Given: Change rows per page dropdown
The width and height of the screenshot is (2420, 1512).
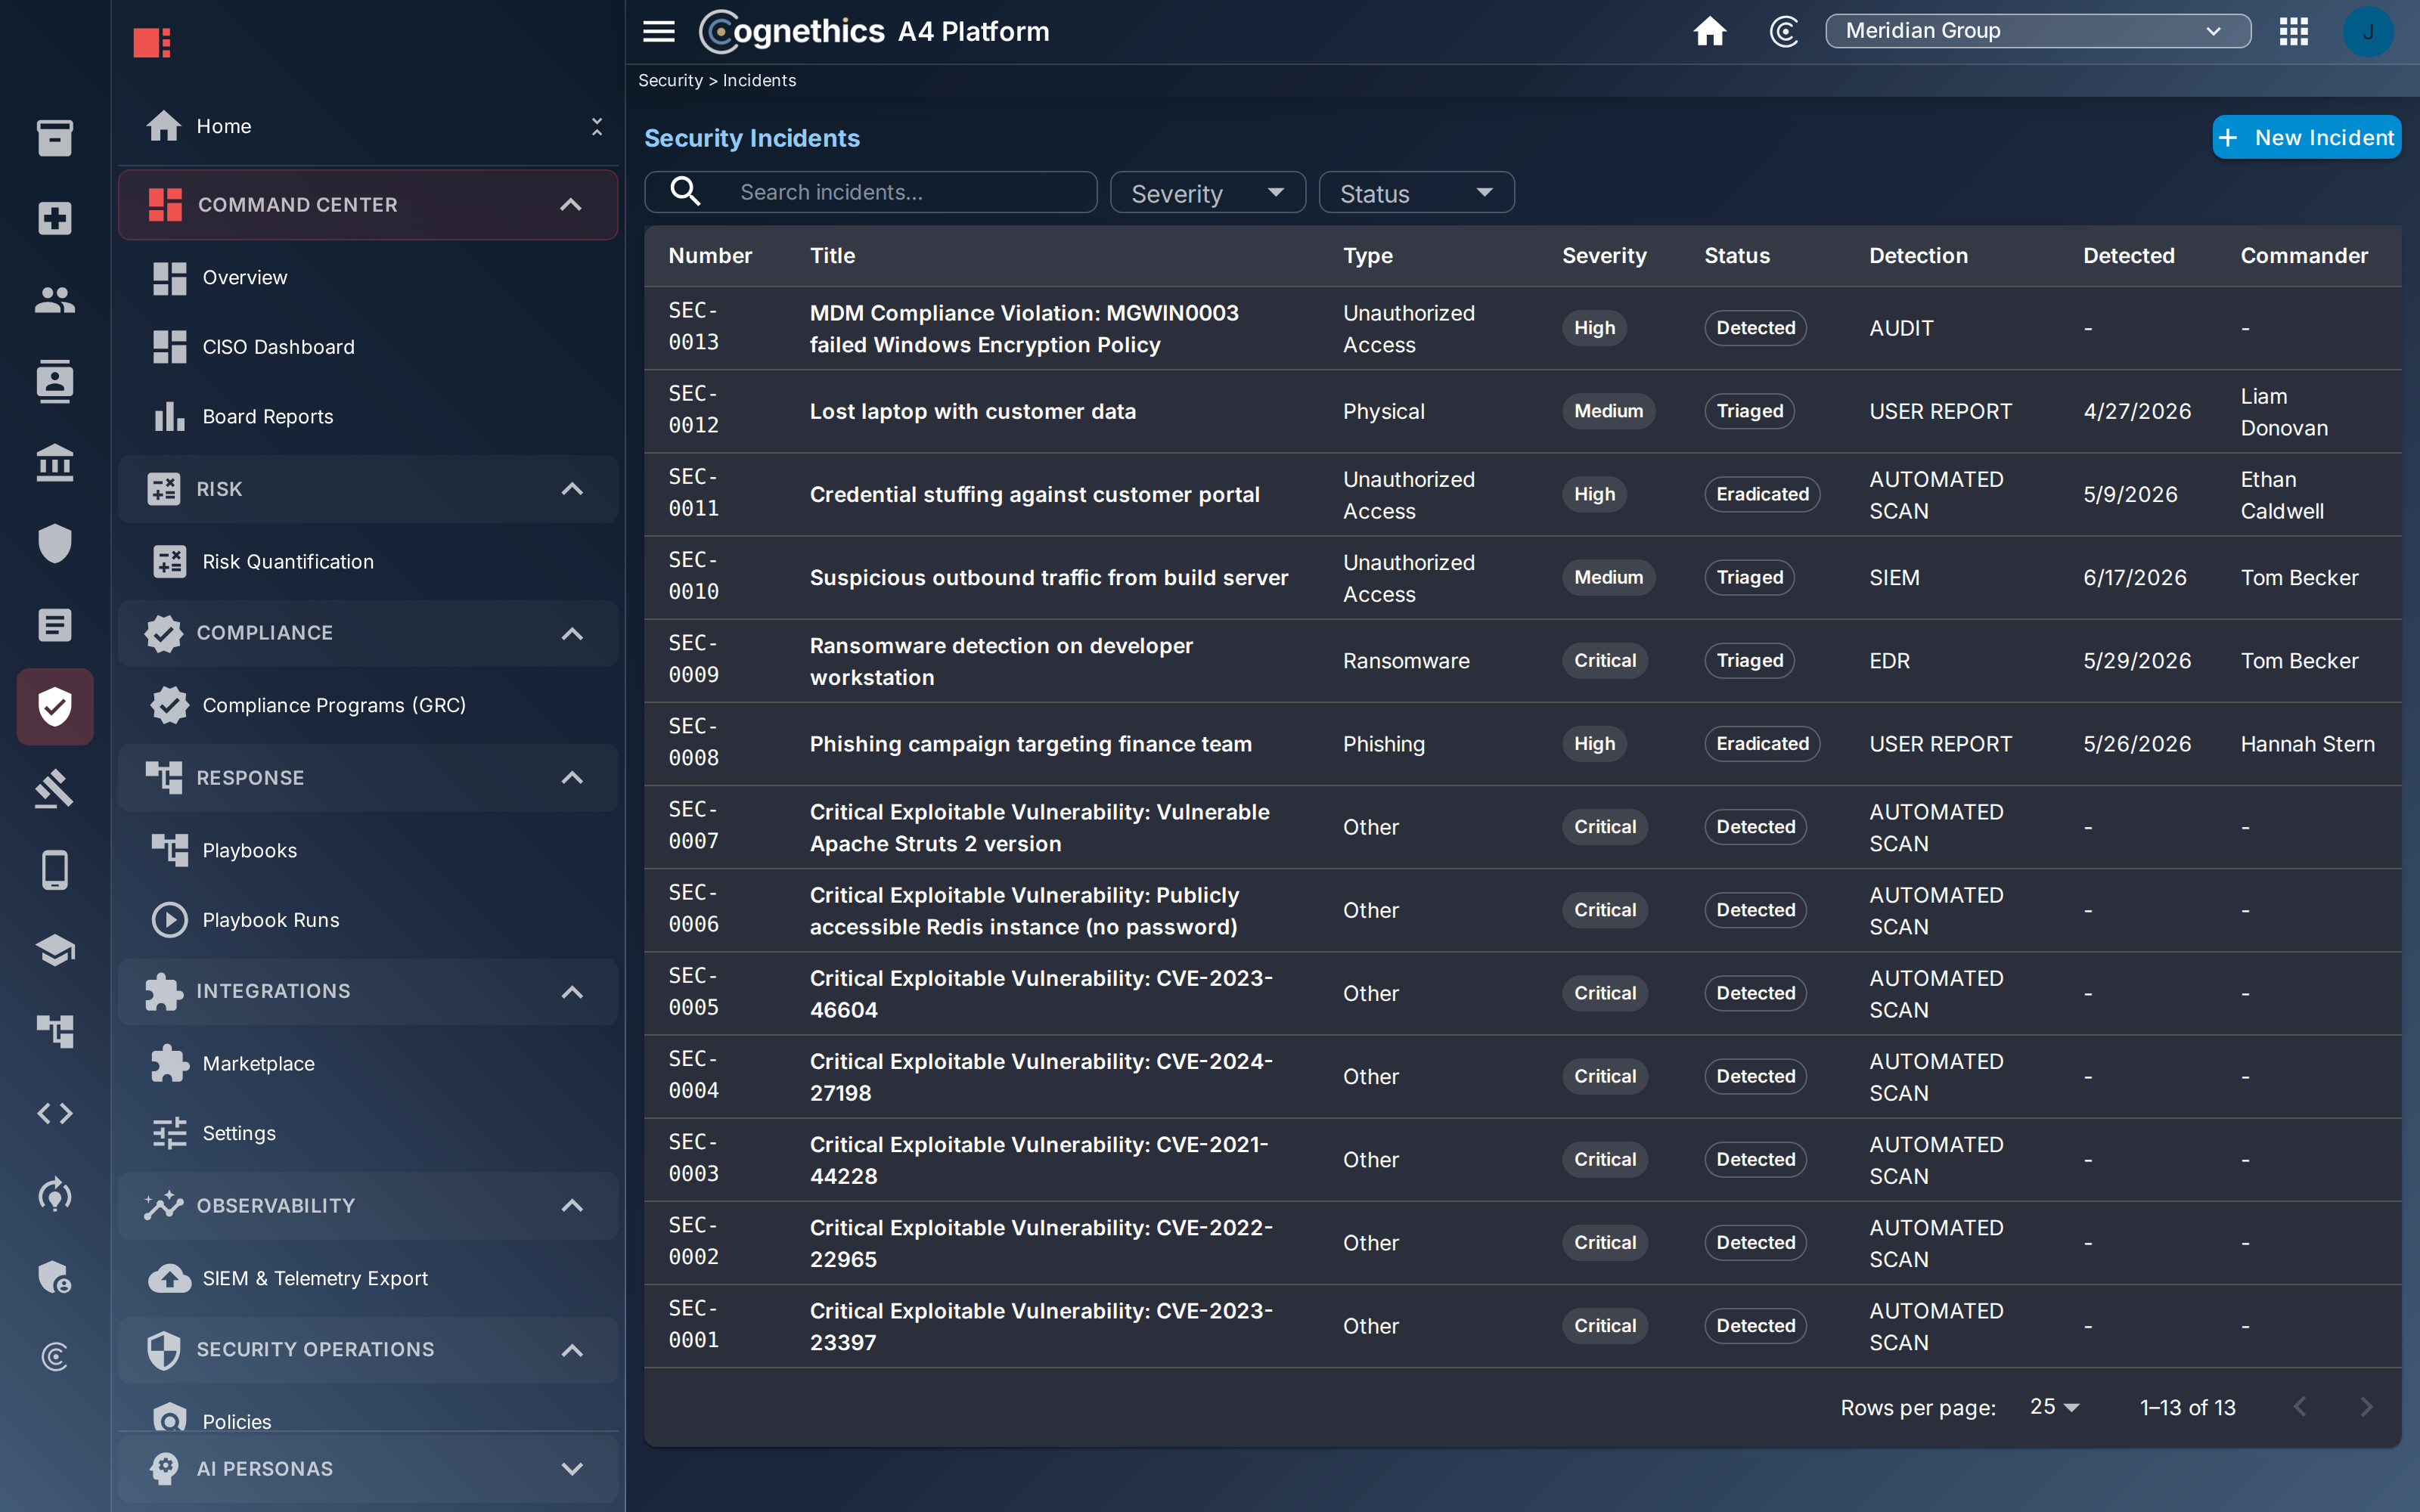Looking at the screenshot, I should tap(2054, 1407).
